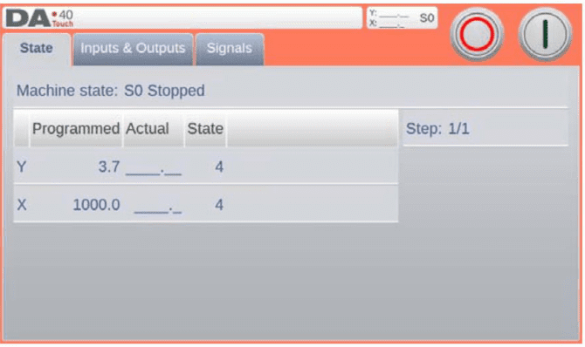
Task: Click the Programmed column header
Action: click(x=76, y=128)
